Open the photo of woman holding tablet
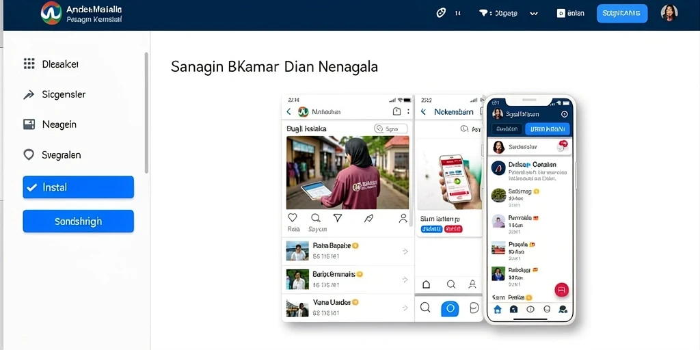Screen dimensions: 700x350 click(x=347, y=173)
